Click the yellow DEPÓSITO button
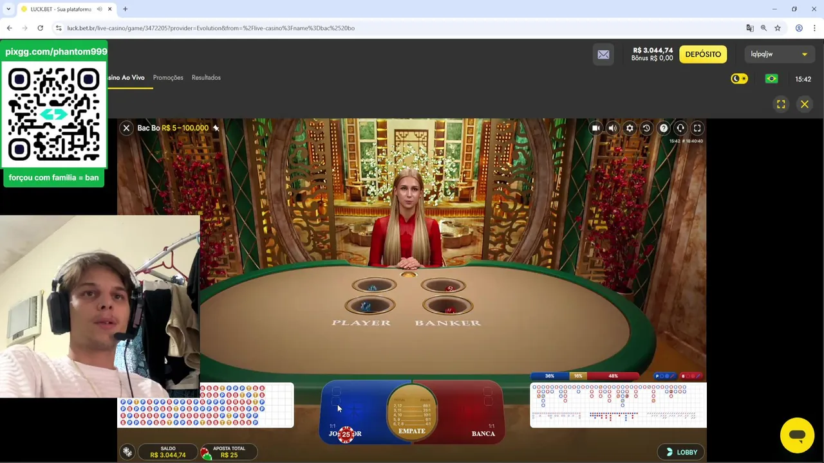The image size is (824, 463). click(703, 54)
